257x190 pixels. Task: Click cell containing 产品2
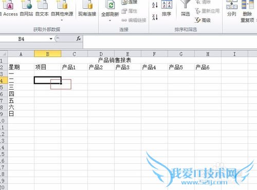(x=101, y=67)
